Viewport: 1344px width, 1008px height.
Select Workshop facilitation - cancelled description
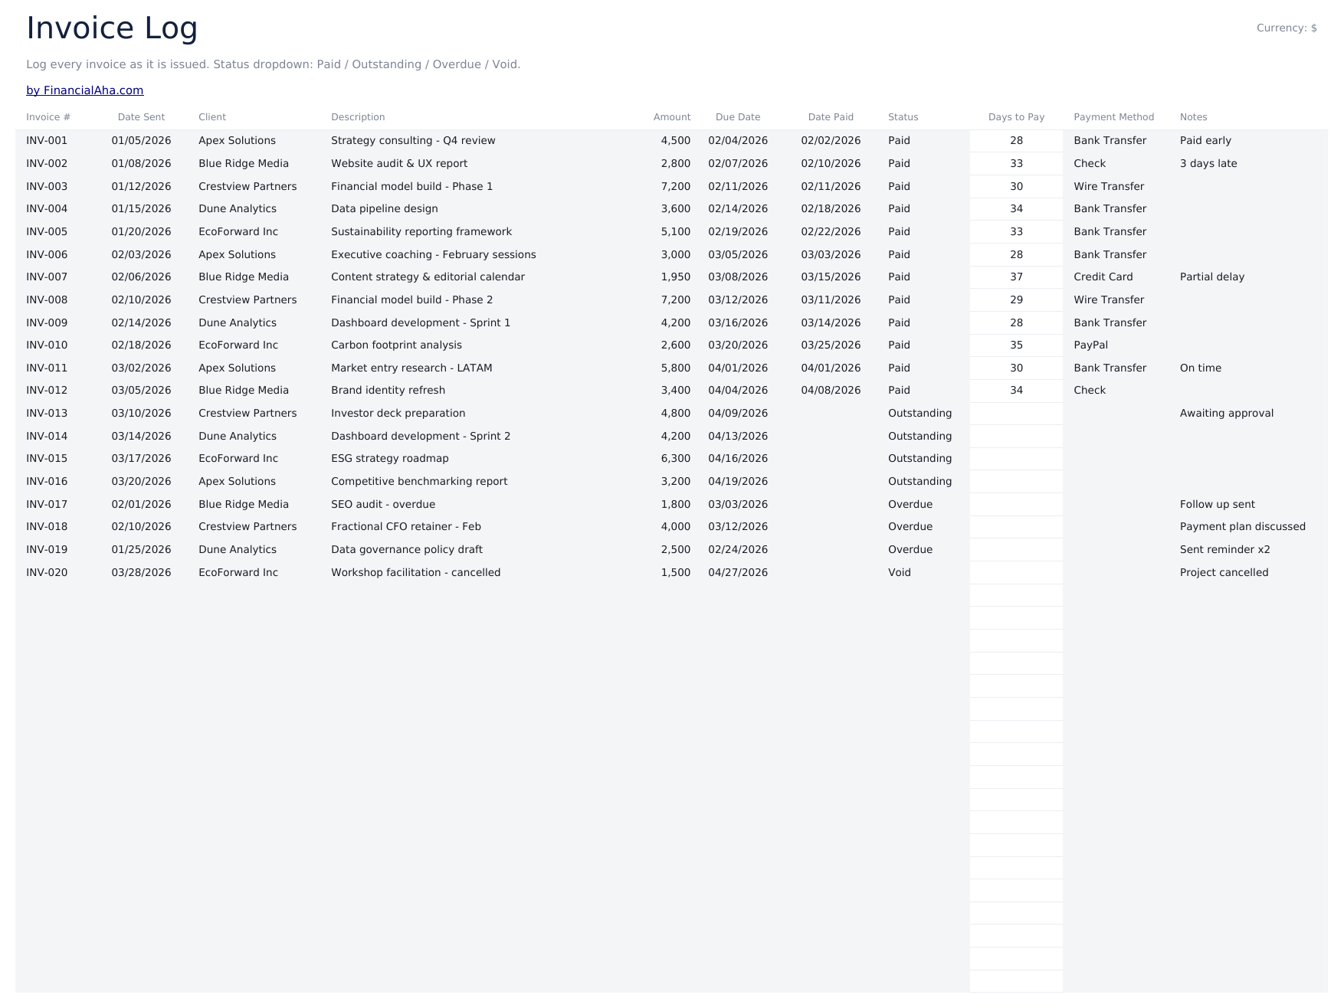[416, 573]
